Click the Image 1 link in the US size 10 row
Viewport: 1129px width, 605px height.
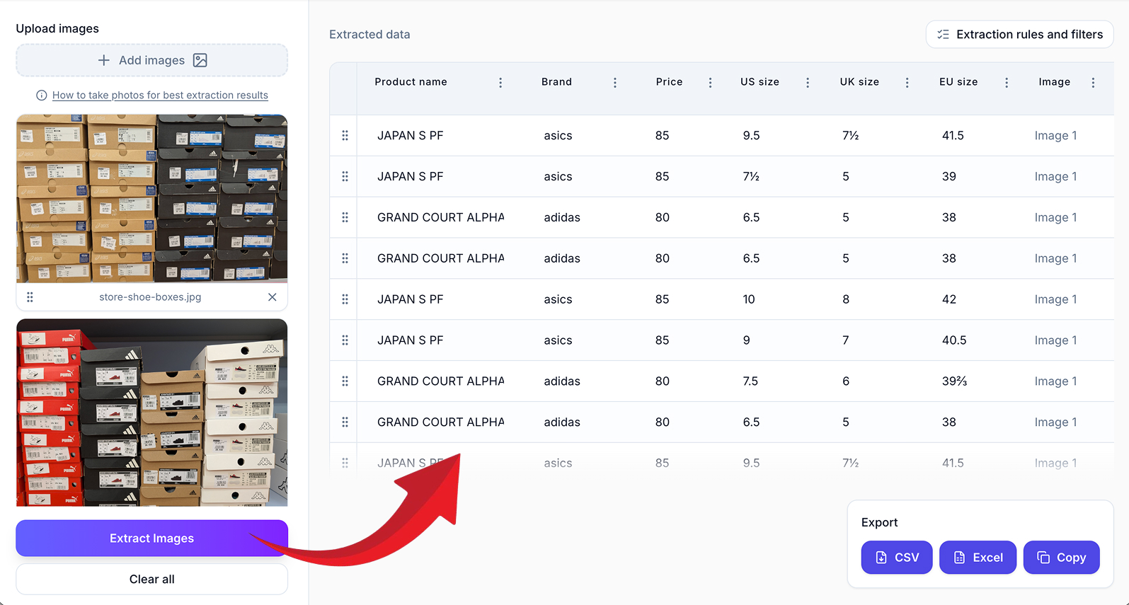point(1056,300)
